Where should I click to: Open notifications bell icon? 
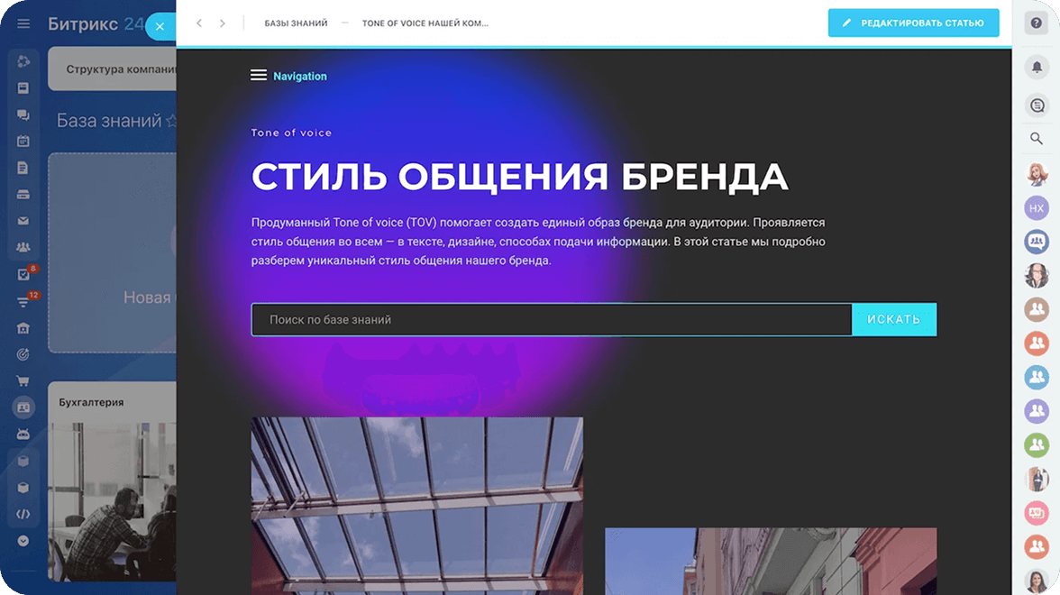(x=1037, y=68)
